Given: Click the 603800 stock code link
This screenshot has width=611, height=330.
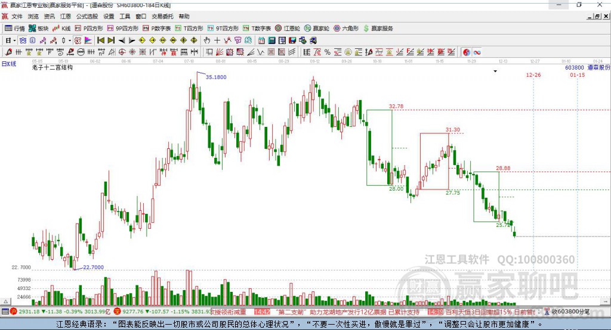Looking at the screenshot, I should tap(575, 68).
